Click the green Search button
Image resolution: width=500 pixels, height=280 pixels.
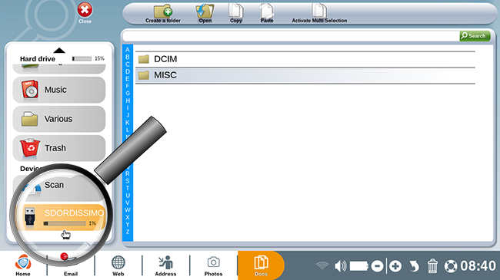475,36
